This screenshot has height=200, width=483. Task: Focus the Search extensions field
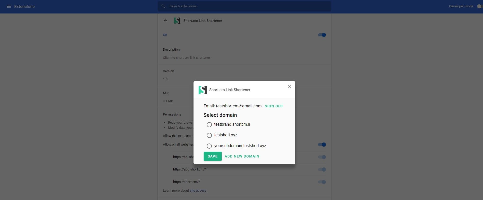[x=244, y=6]
